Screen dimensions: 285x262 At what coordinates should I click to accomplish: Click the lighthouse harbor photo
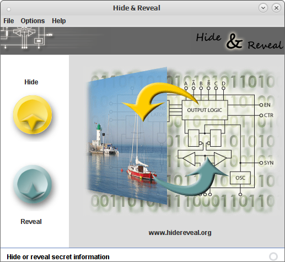pyautogui.click(x=127, y=136)
